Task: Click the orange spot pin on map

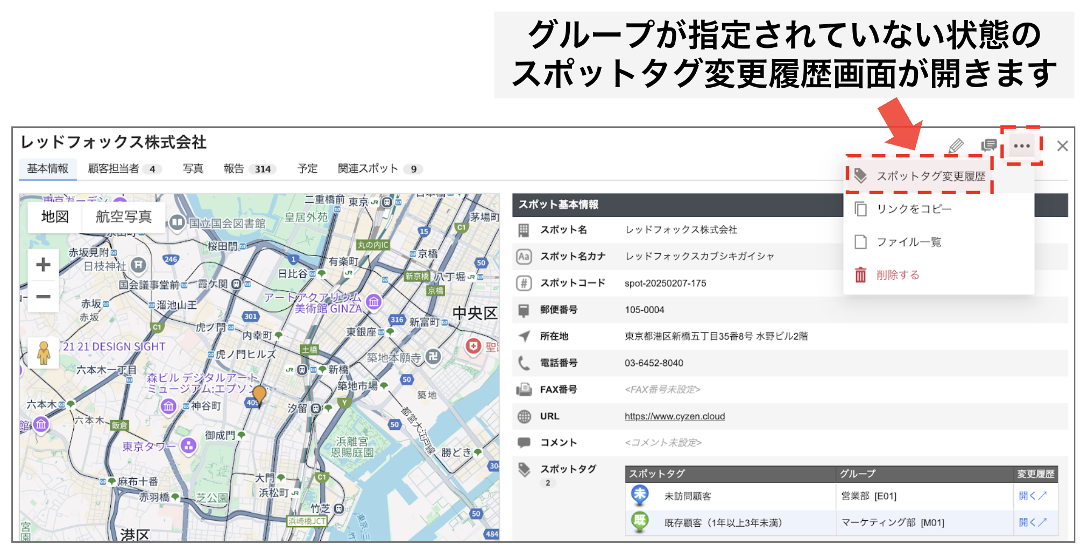Action: point(259,396)
